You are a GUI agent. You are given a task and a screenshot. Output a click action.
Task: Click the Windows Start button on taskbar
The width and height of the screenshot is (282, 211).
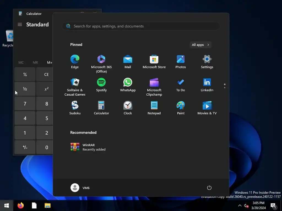[x=7, y=206]
